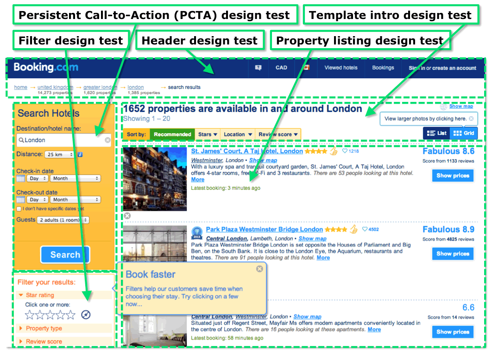The height and width of the screenshot is (352, 492).
Task: Click heart icon with 4502 count
Action: (x=365, y=229)
